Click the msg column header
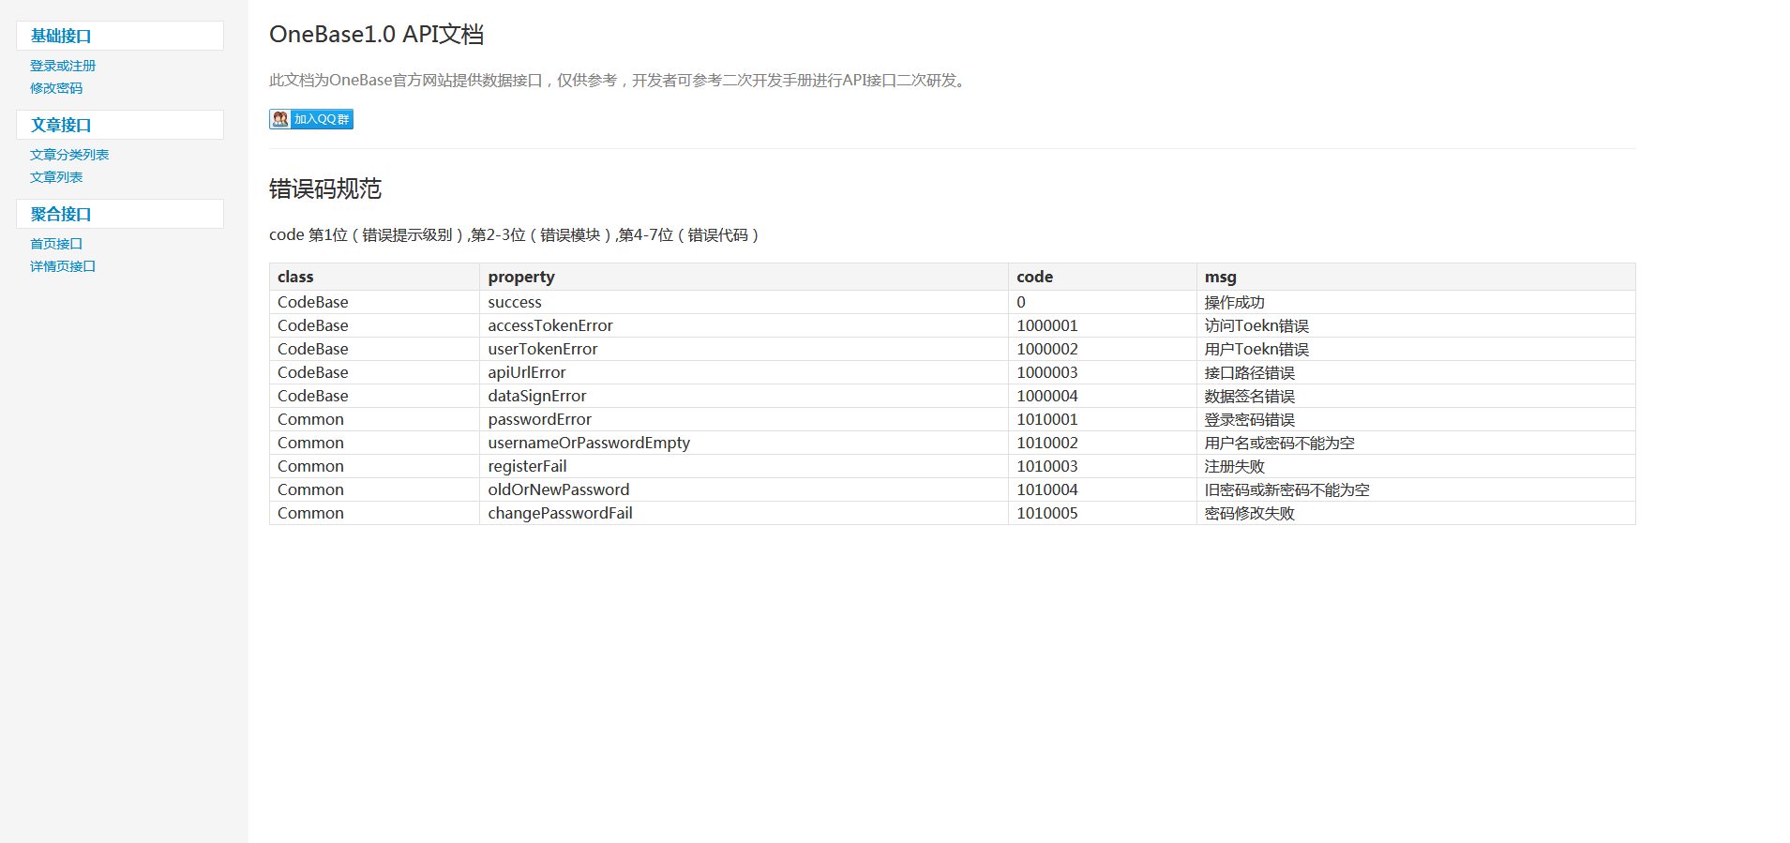 pyautogui.click(x=1416, y=277)
